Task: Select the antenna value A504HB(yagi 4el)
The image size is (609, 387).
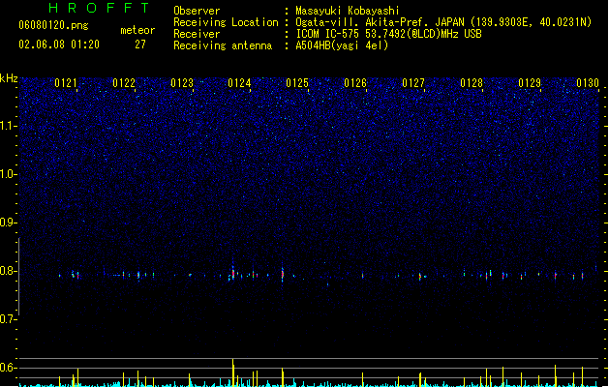Action: (x=342, y=45)
